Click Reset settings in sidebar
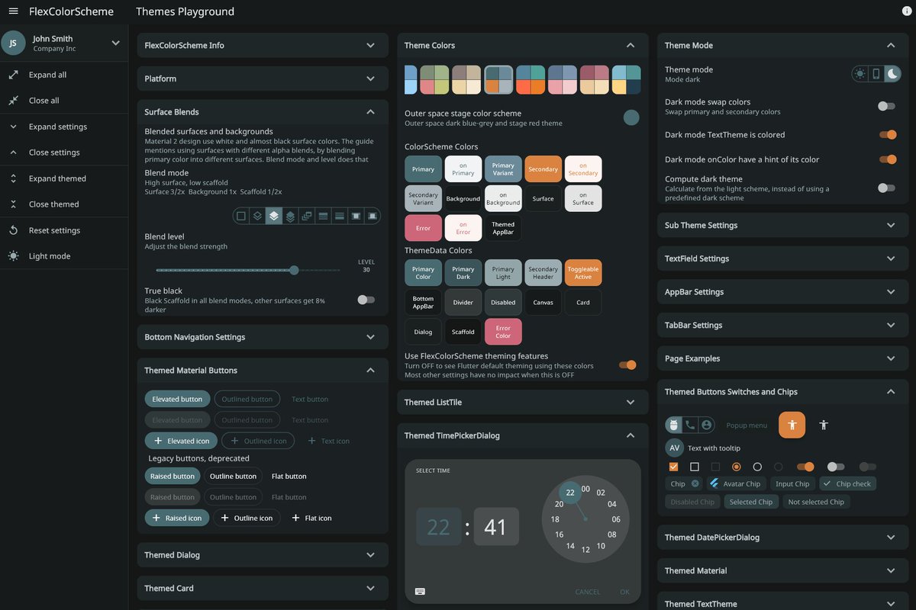This screenshot has width=916, height=610. (x=64, y=230)
